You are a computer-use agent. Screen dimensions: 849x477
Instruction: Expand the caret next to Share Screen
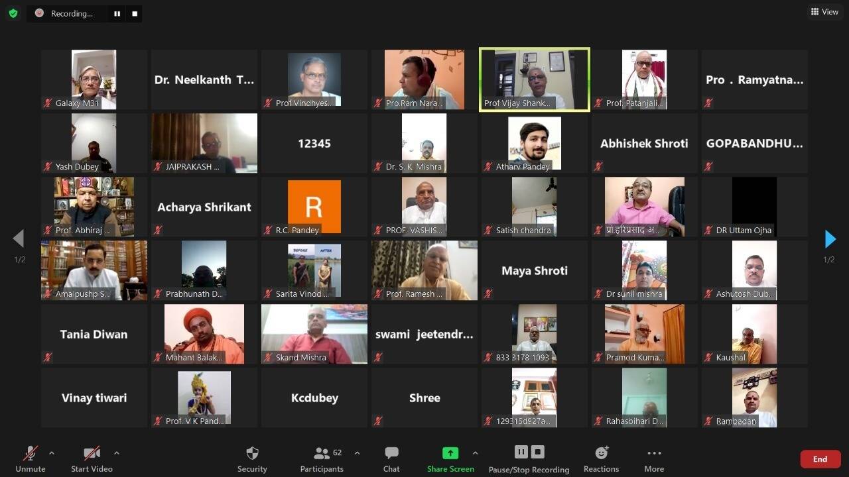(475, 453)
